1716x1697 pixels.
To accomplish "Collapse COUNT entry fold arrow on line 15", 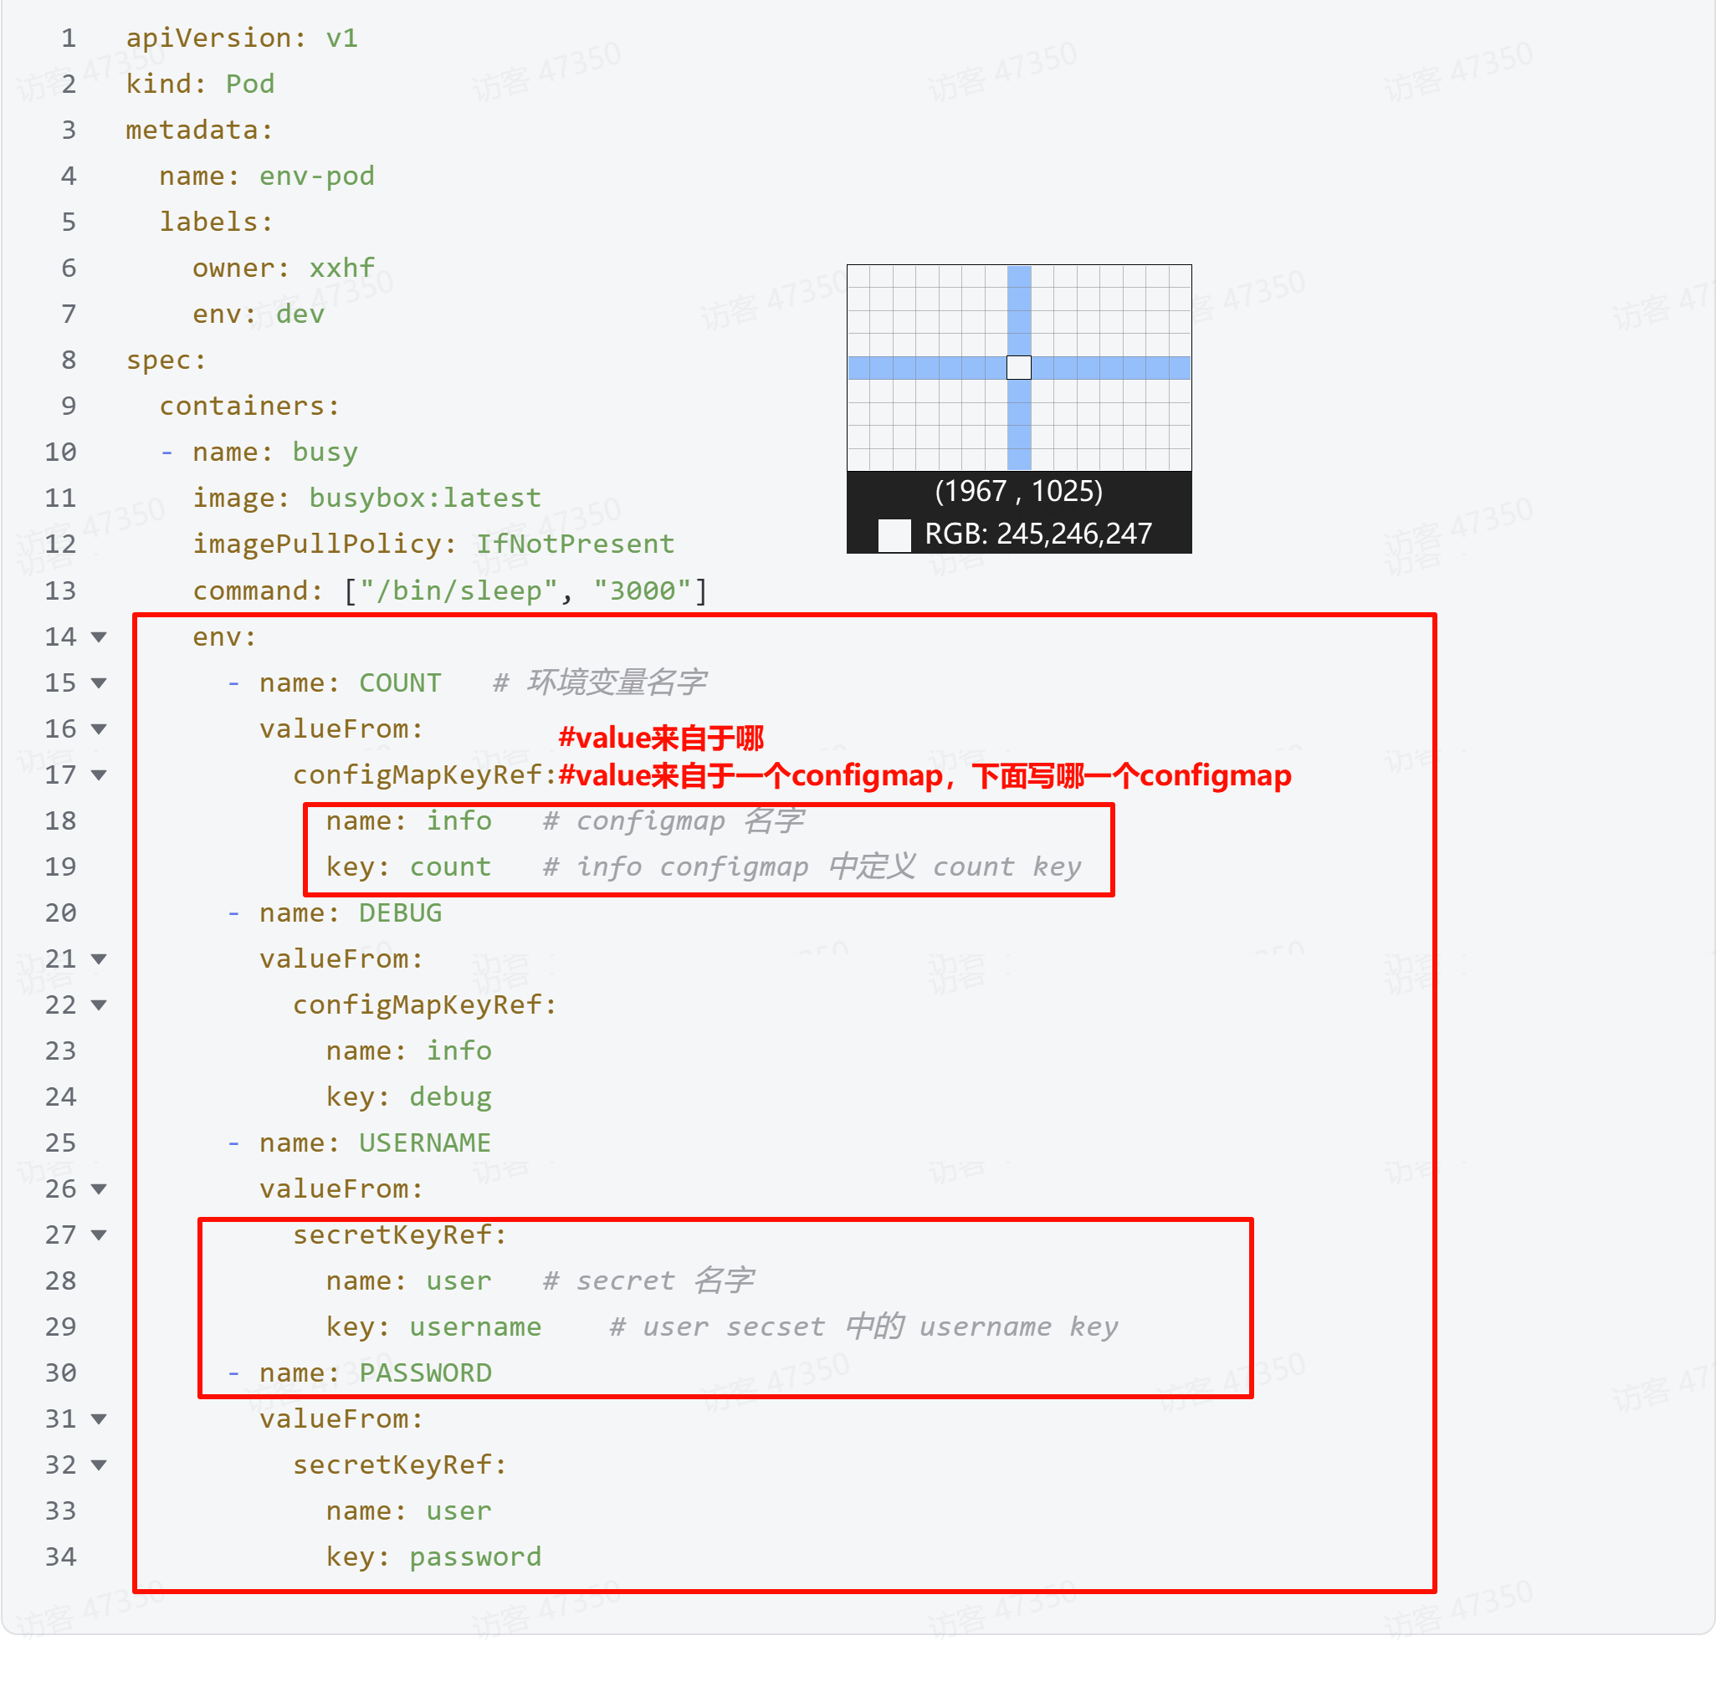I will click(x=100, y=682).
